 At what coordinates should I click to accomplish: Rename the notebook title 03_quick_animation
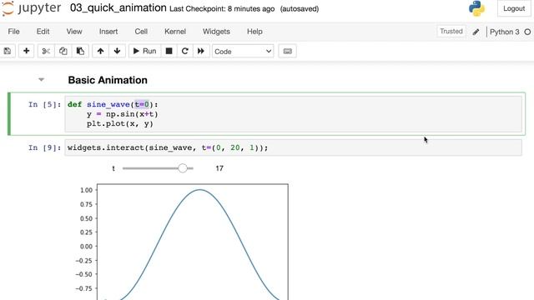click(118, 7)
